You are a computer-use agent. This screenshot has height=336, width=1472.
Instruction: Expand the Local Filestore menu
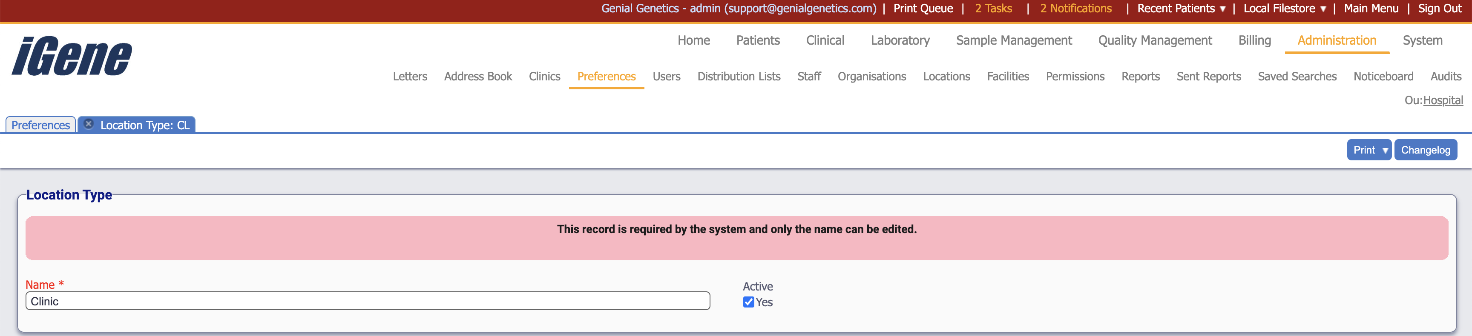[1284, 9]
